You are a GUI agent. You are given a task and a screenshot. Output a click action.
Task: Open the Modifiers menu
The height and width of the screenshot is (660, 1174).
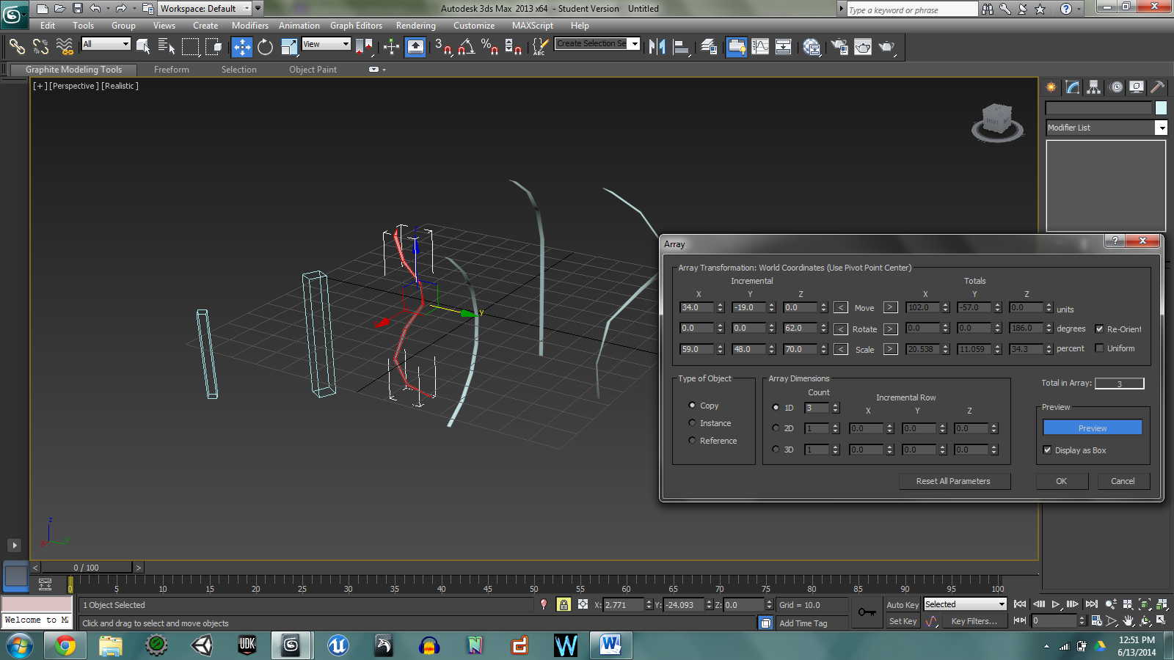[250, 26]
